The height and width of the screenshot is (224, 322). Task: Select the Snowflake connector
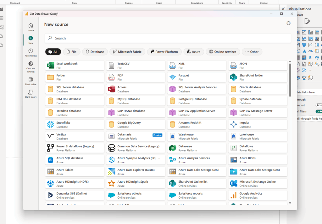tap(75, 125)
